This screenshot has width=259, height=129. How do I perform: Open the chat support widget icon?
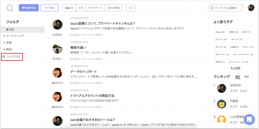coord(249,119)
